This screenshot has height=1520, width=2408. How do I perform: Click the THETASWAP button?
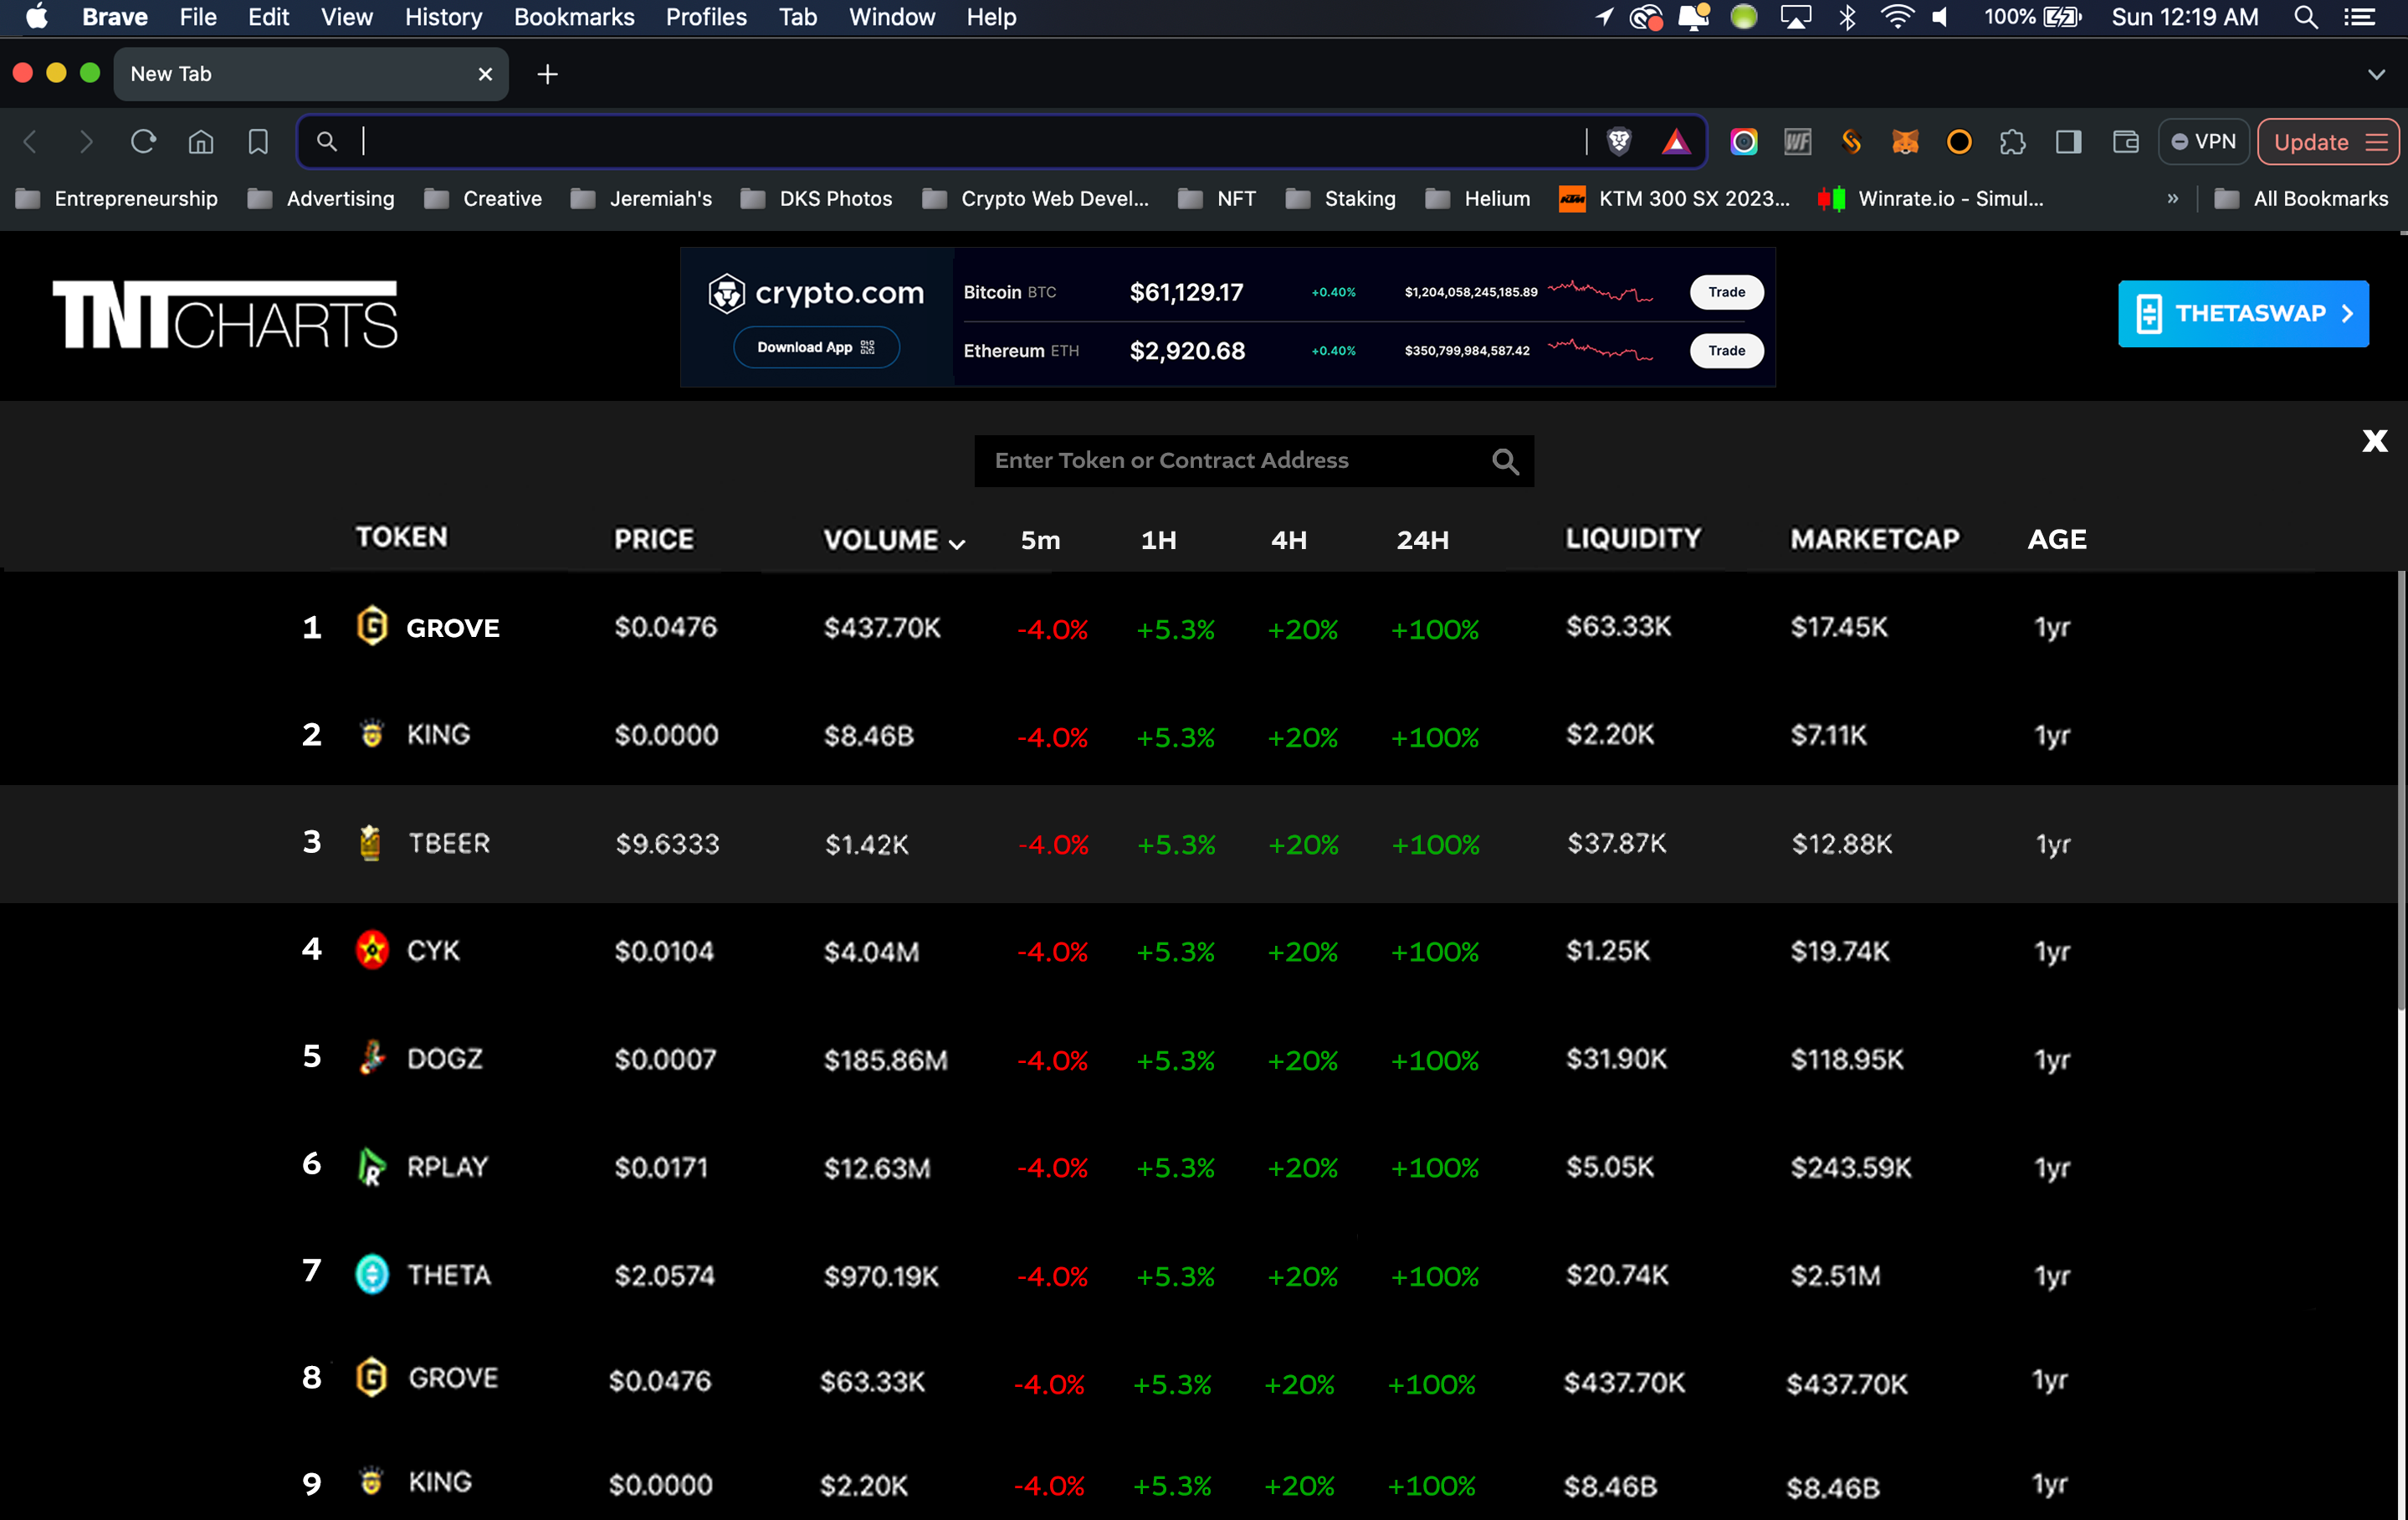[2243, 313]
